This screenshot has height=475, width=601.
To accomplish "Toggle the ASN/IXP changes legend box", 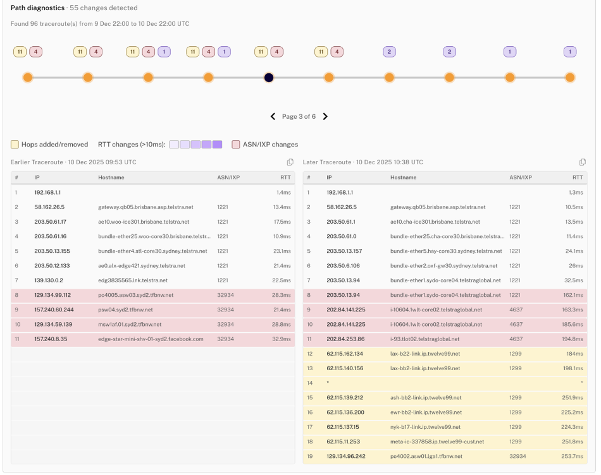I will 236,145.
